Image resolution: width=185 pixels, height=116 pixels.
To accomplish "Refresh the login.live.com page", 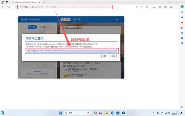I will (x=9, y=7).
